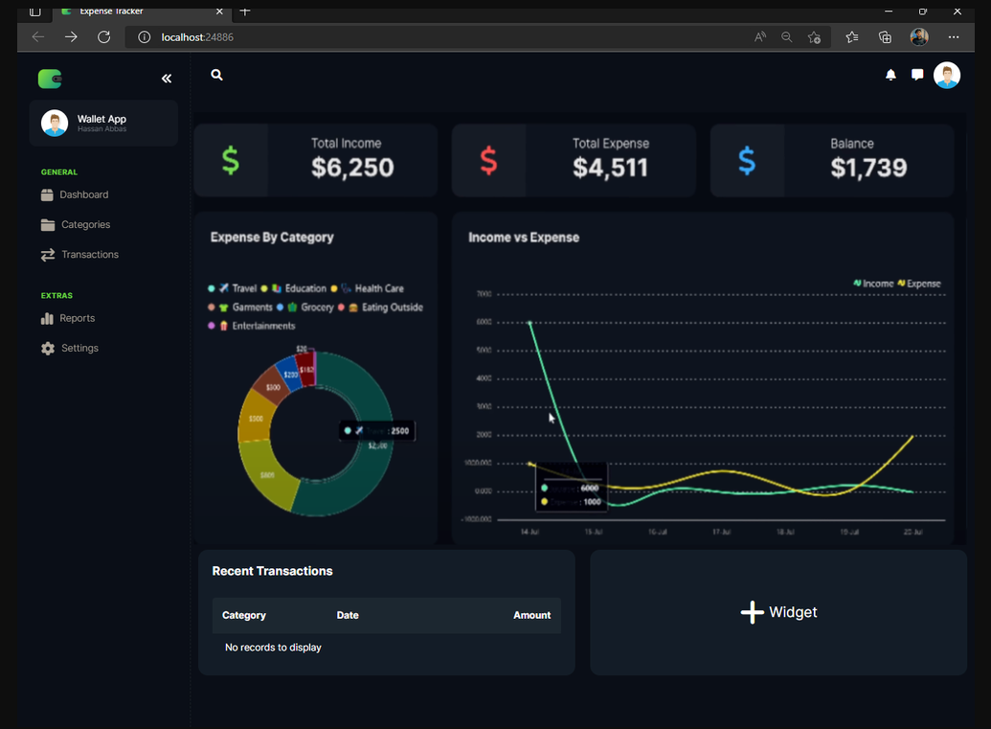Open the top-right user avatar menu
The image size is (991, 729).
[x=946, y=76]
